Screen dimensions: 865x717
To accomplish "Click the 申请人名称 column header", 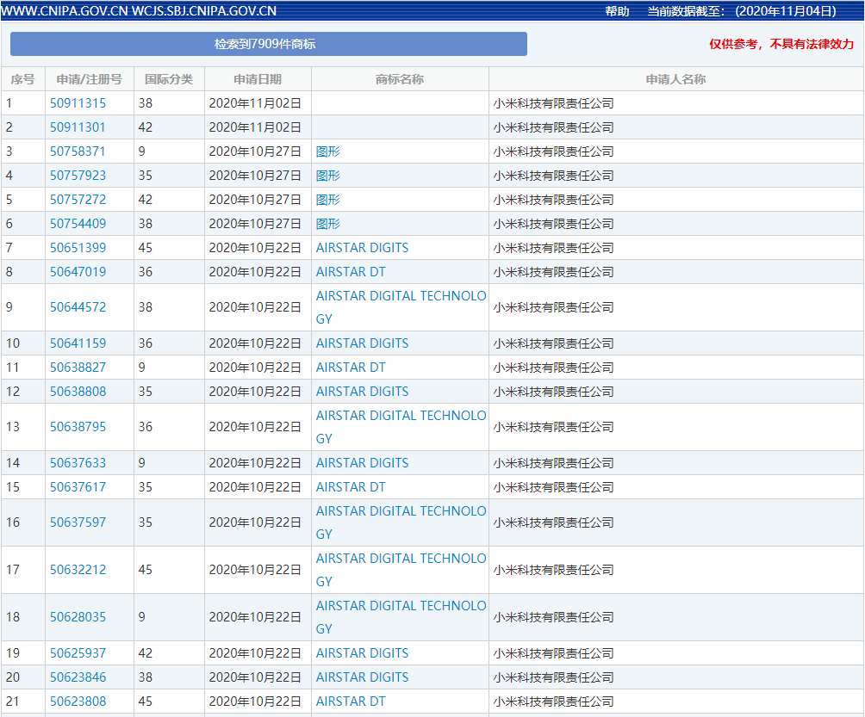I will [x=675, y=79].
